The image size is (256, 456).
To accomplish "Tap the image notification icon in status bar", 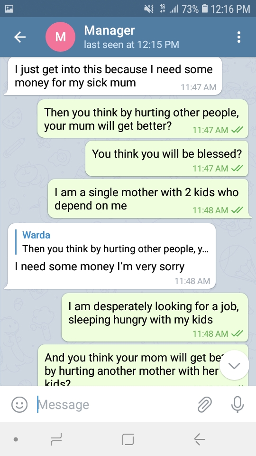I will coord(9,9).
